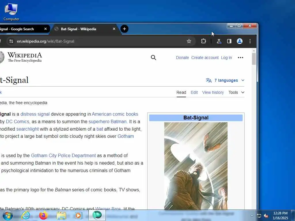The image size is (295, 221).
Task: Click the Bat-Signal infobox title
Action: 196,118
